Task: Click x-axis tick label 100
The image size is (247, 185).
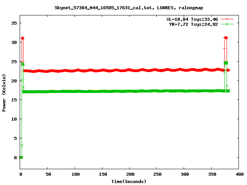Action: pos(76,174)
